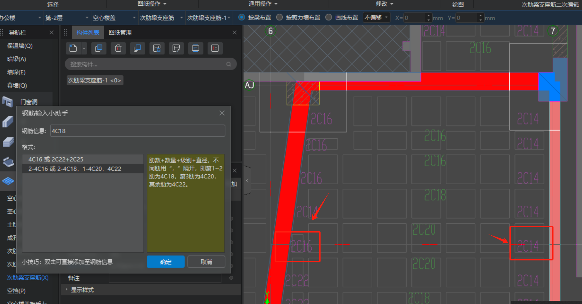
Task: Open the 图纸操作 menu
Action: [x=152, y=4]
